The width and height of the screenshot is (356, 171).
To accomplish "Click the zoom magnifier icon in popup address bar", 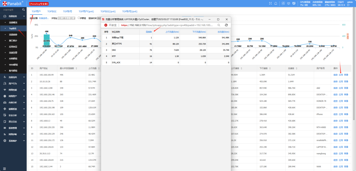I will pyautogui.click(x=219, y=25).
